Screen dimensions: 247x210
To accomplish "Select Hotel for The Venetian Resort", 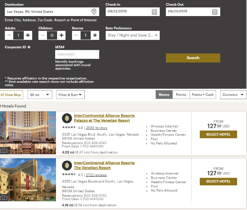I will [x=218, y=182].
